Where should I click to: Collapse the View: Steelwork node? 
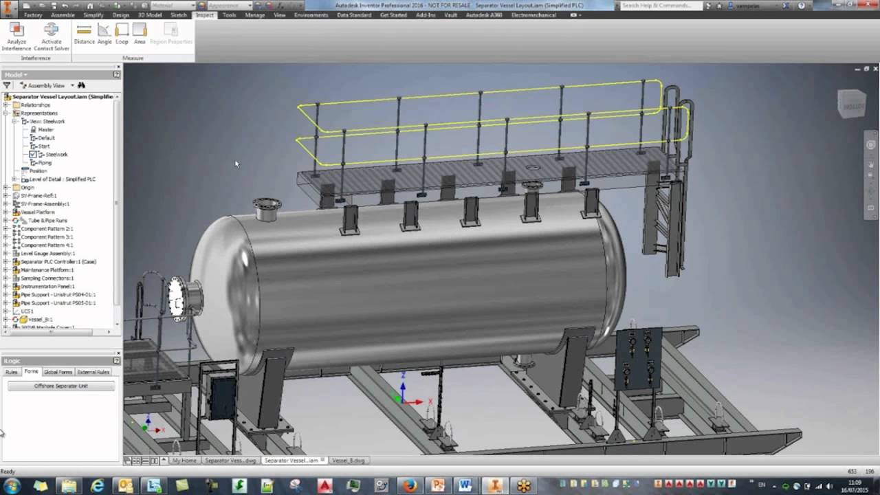point(14,122)
